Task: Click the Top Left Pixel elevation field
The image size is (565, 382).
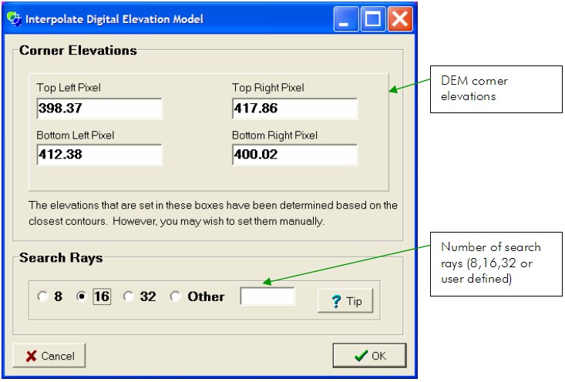Action: 99,109
